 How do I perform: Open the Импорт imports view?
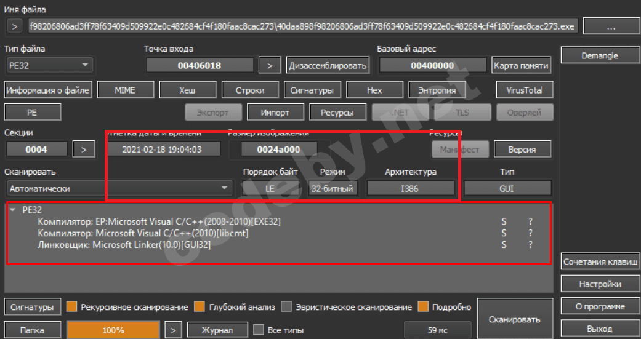pyautogui.click(x=275, y=112)
